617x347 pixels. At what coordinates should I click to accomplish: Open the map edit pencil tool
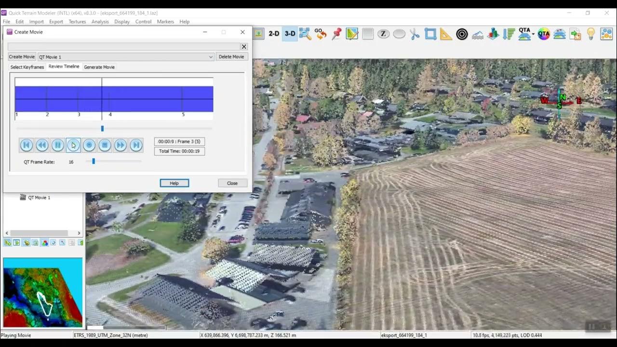tap(352, 34)
